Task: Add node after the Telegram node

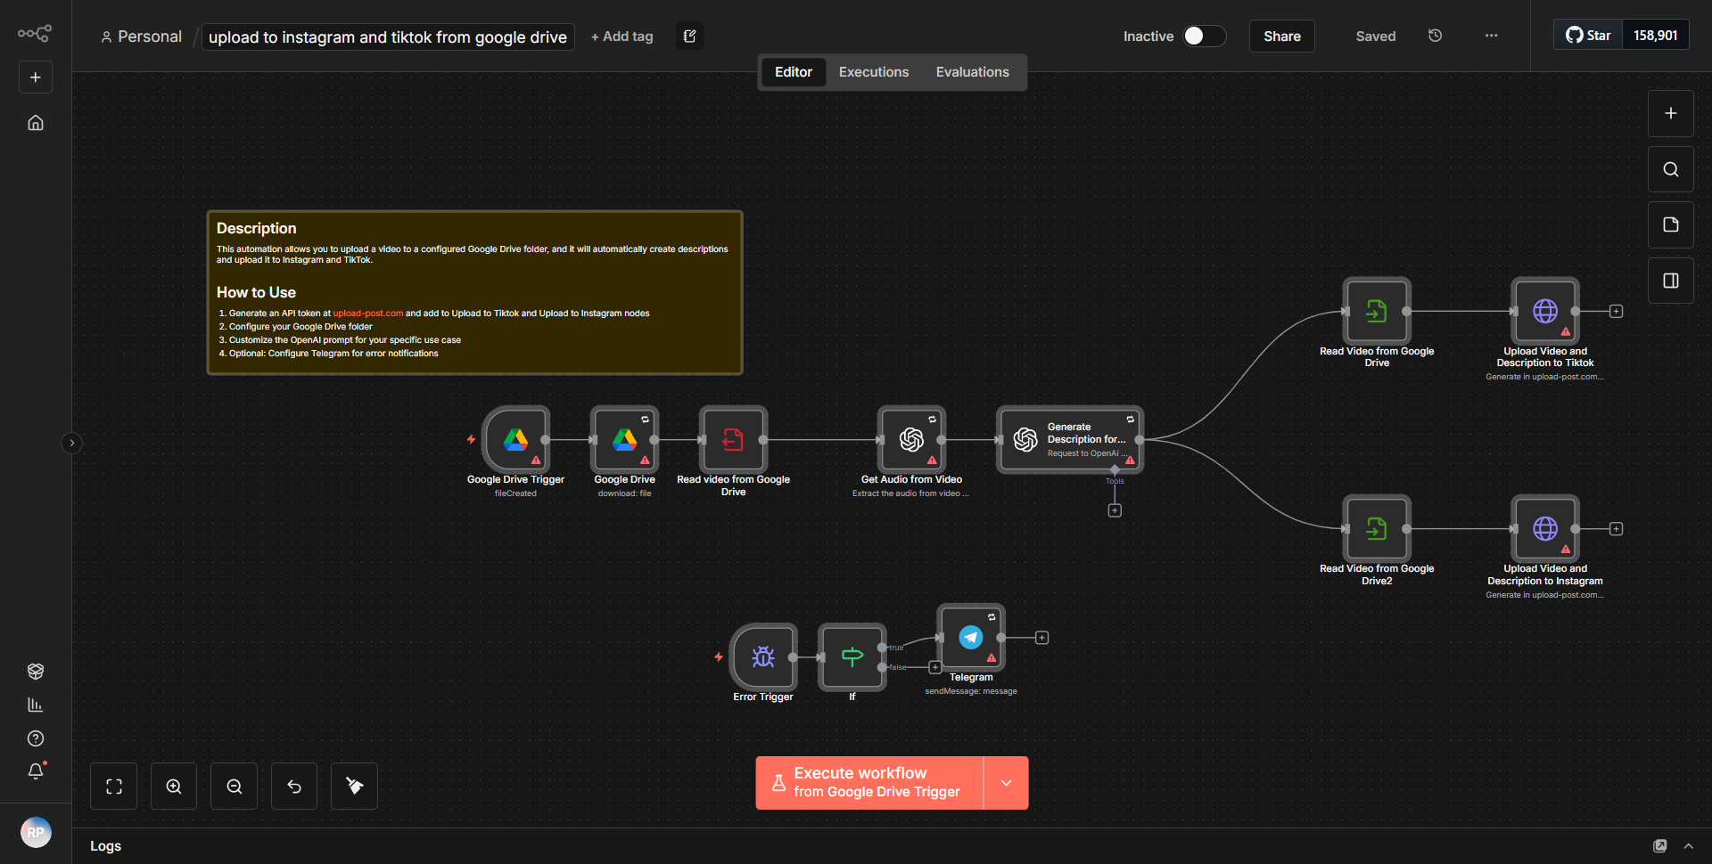Action: (1041, 638)
